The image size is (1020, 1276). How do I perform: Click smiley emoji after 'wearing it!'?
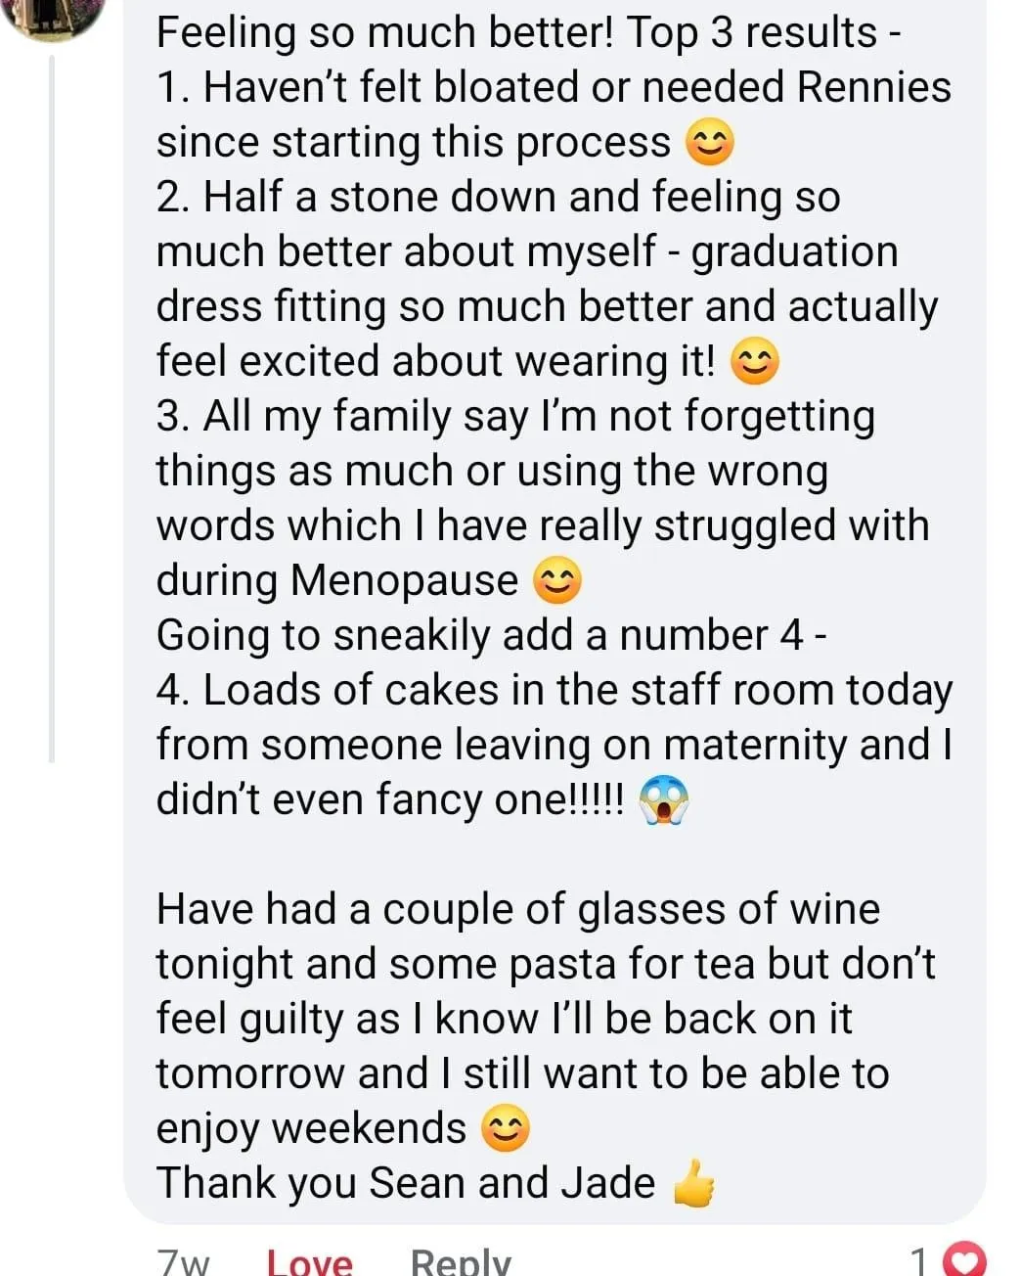pos(755,363)
